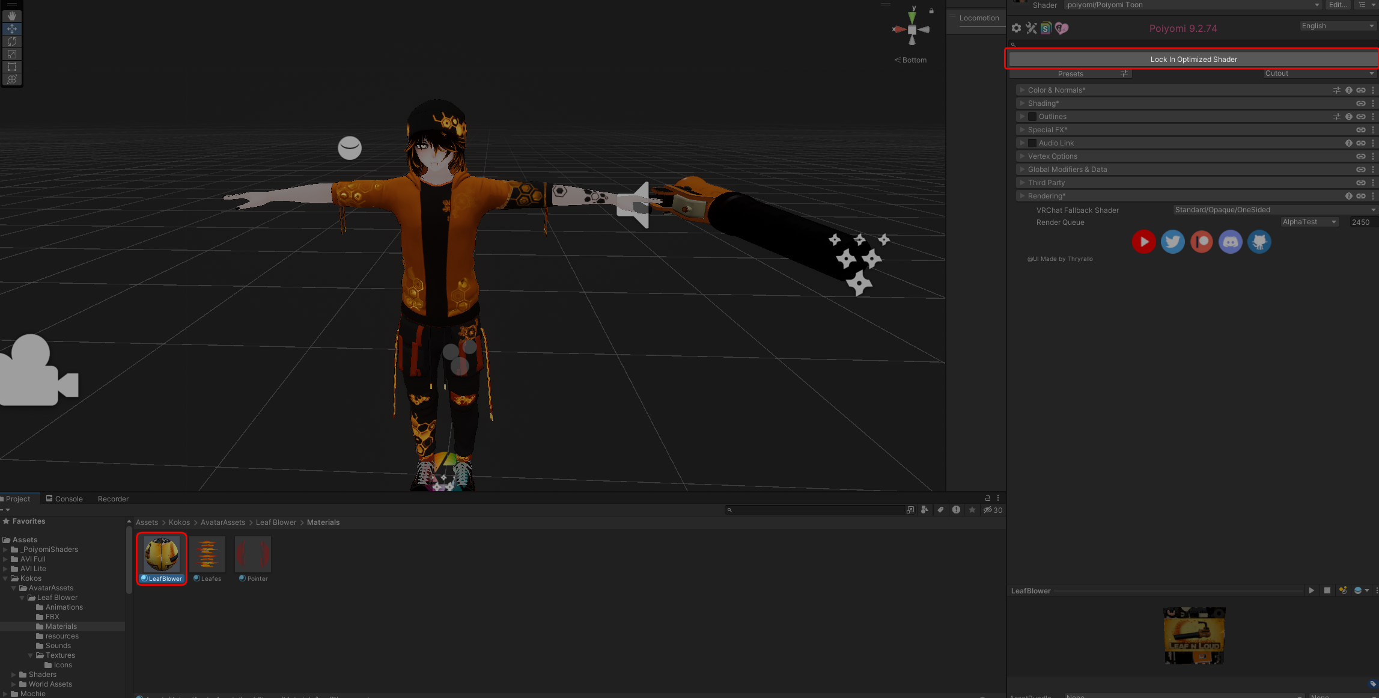This screenshot has height=698, width=1379.
Task: Switch to the Recorder tab
Action: tap(113, 499)
